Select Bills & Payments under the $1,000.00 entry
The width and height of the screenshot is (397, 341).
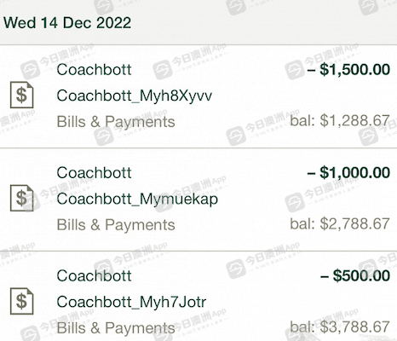(116, 225)
